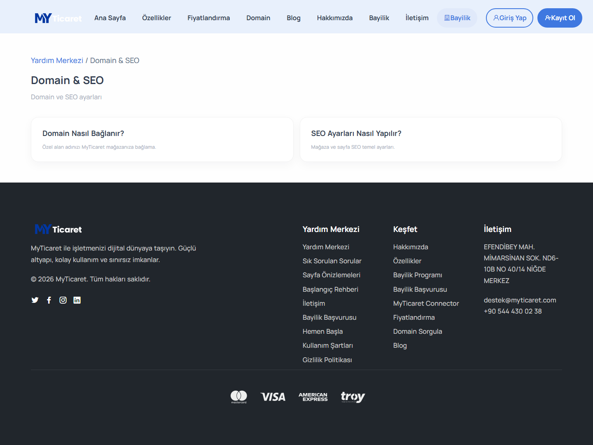Open MyTicaret Connector footer link

pos(426,303)
